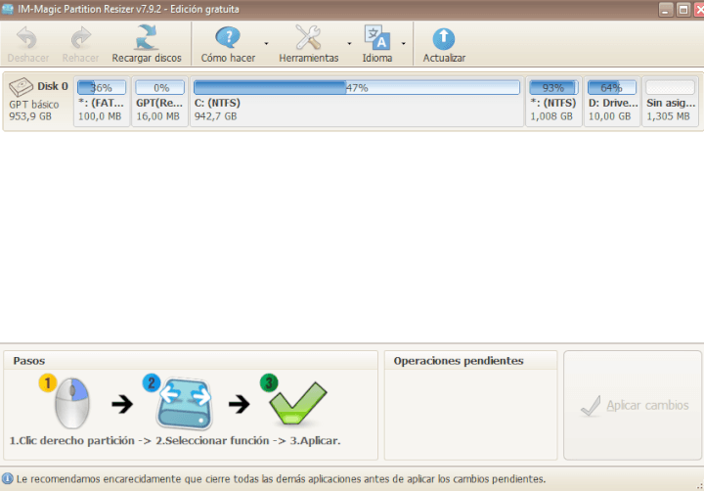The image size is (704, 491).
Task: Click the mouse right-click step 1 icon
Action: 72,403
